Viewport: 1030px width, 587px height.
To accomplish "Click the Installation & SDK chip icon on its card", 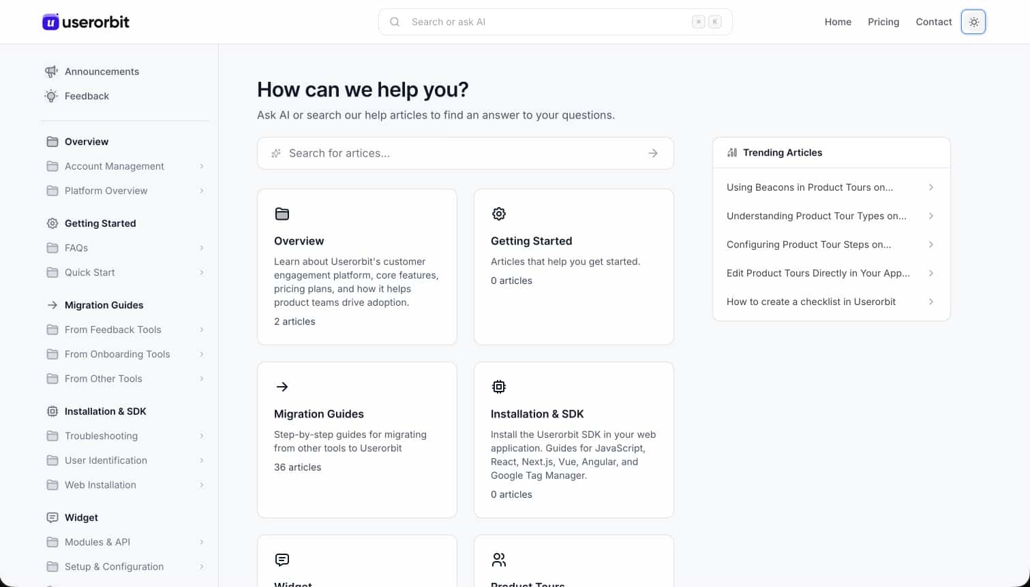I will coord(499,387).
